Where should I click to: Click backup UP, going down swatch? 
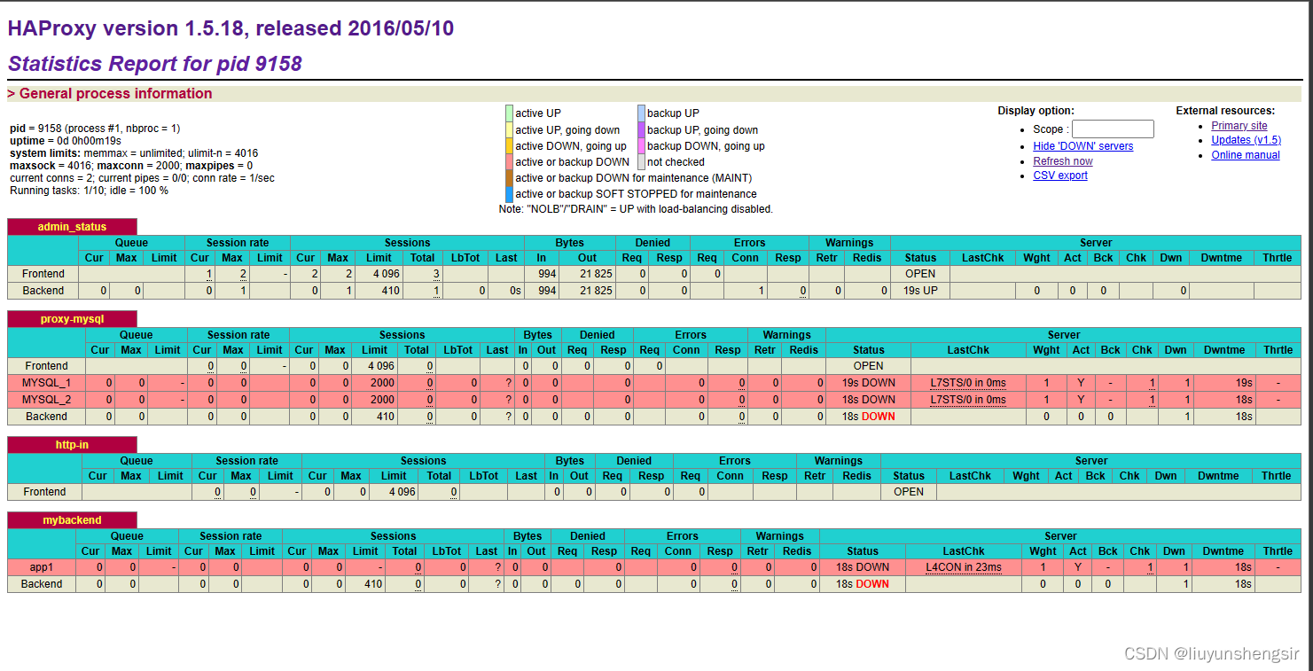641,129
